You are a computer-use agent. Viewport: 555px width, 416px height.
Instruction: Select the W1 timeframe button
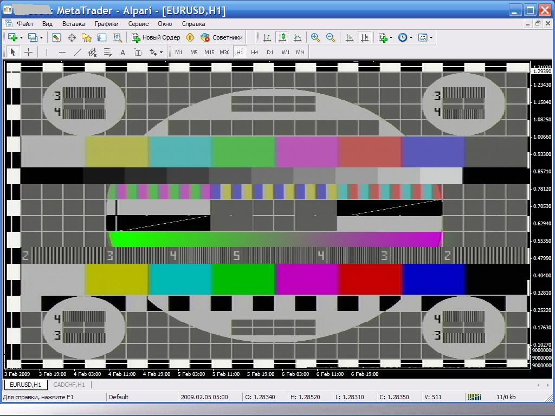[x=285, y=53]
